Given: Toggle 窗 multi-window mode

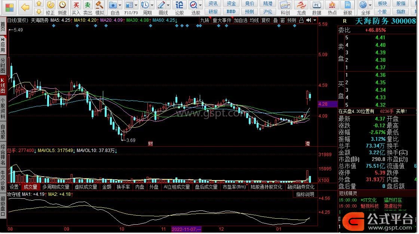Looking at the screenshot, I should tap(283, 20).
